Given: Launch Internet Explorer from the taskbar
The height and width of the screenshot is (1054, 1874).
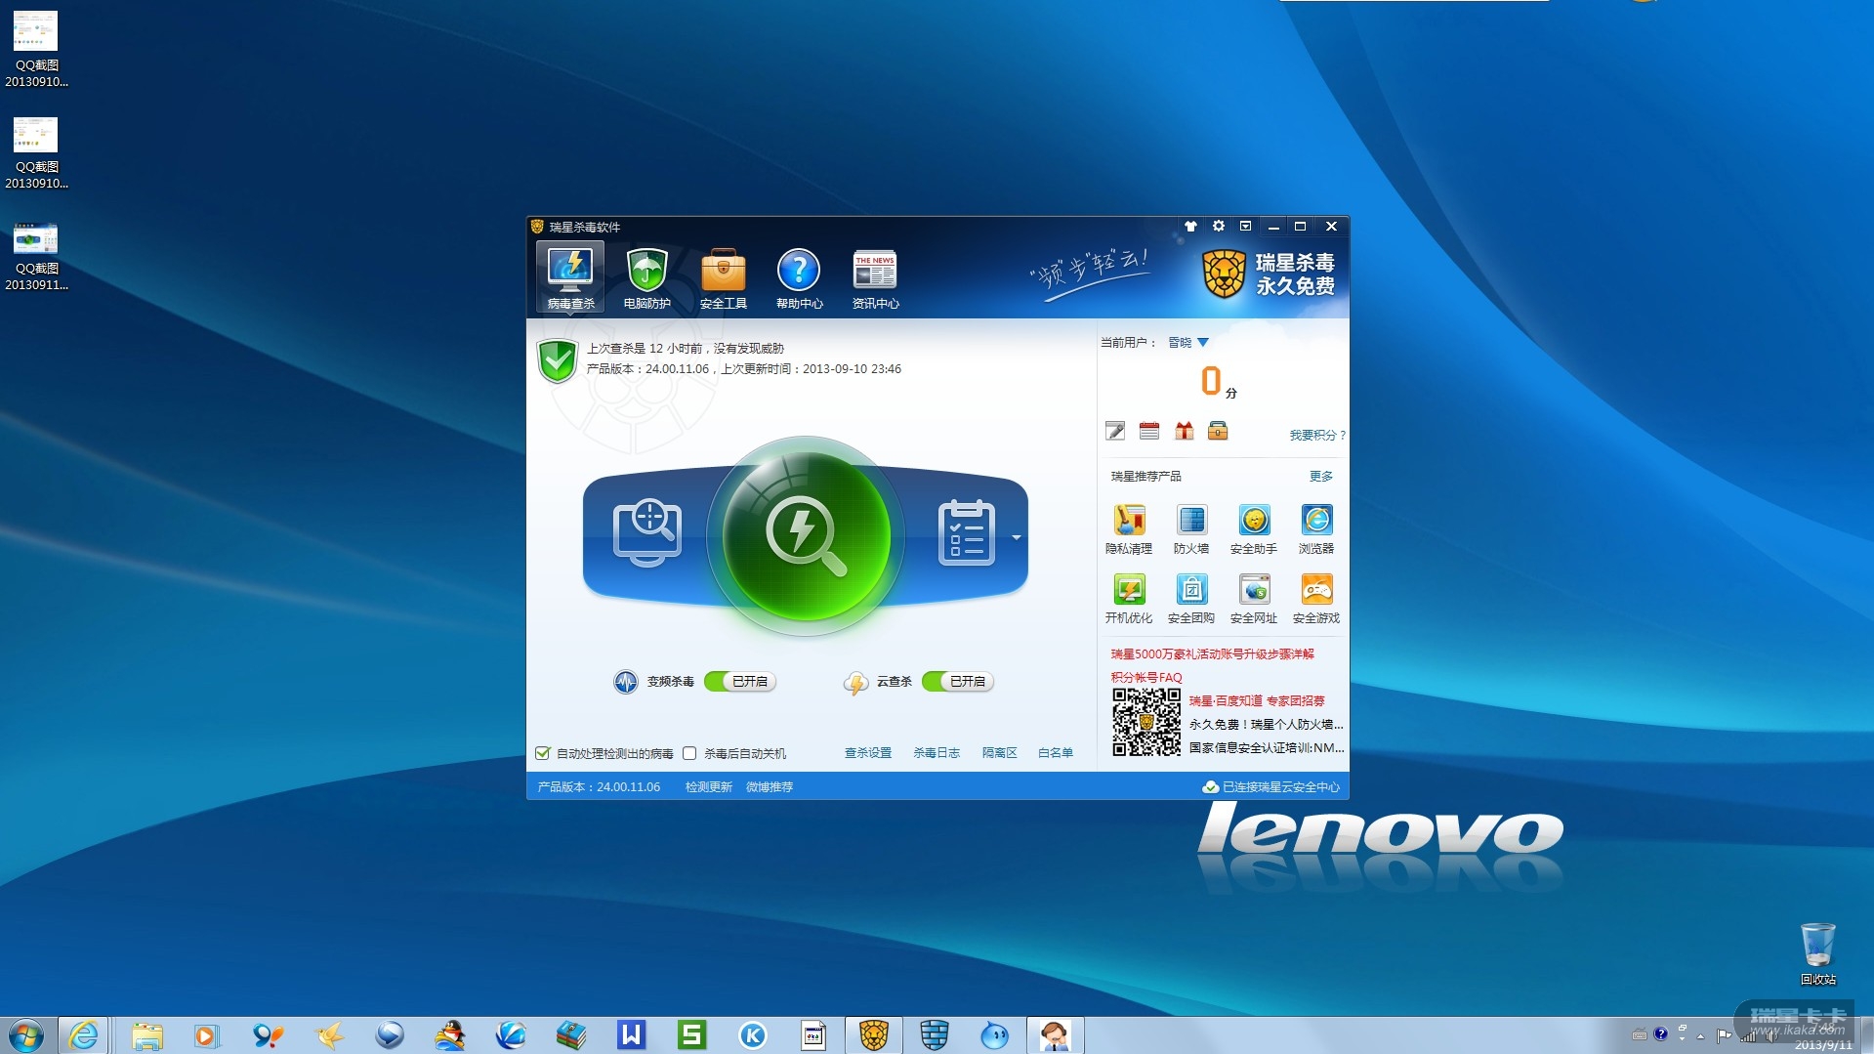Looking at the screenshot, I should pyautogui.click(x=84, y=1035).
